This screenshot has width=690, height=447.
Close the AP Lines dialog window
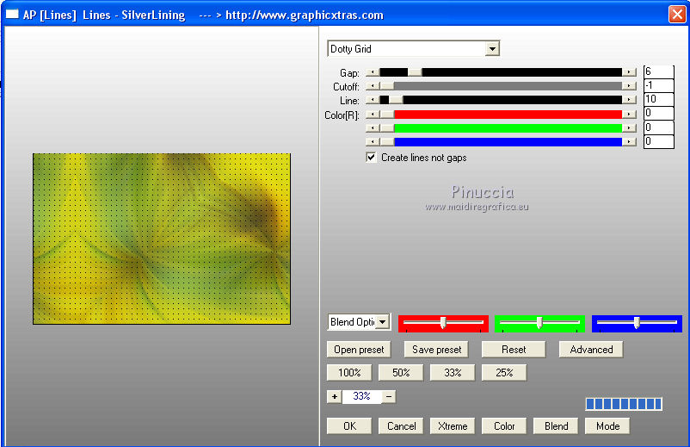click(677, 14)
